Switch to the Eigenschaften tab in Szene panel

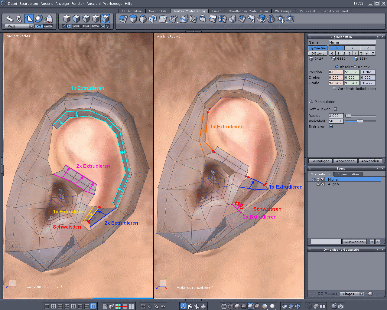point(348,174)
